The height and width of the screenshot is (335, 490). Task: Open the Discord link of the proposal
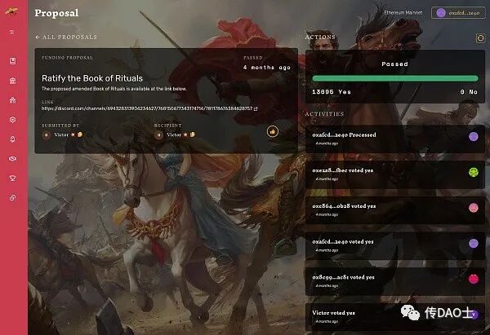point(149,108)
